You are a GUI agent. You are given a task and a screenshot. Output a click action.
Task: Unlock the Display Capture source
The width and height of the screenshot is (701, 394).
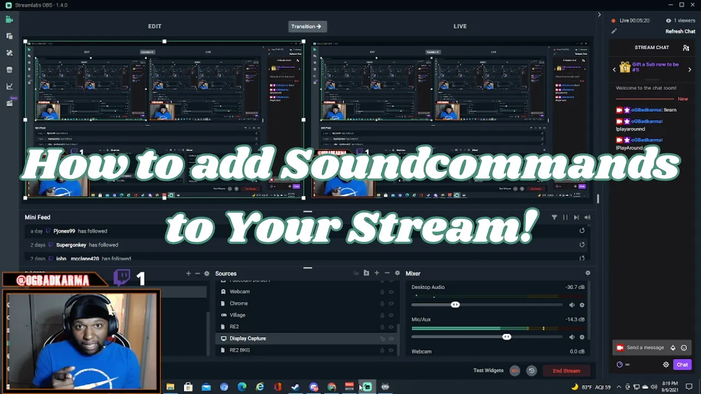click(x=382, y=338)
